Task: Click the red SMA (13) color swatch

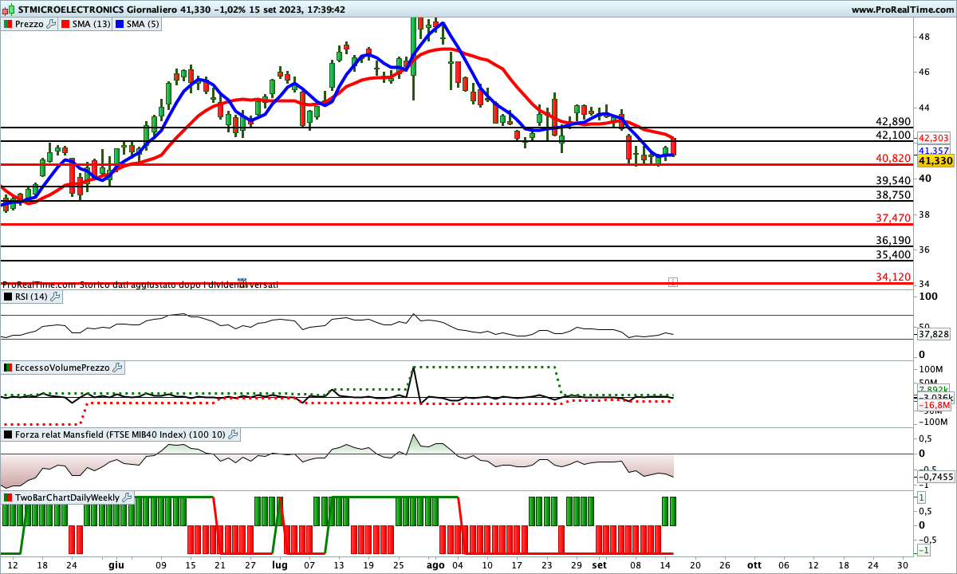Action: pos(67,24)
